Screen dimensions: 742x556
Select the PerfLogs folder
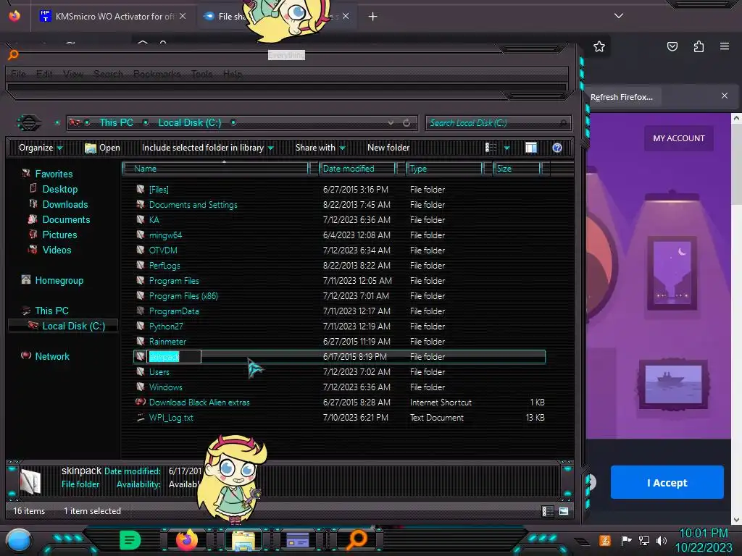pyautogui.click(x=164, y=265)
